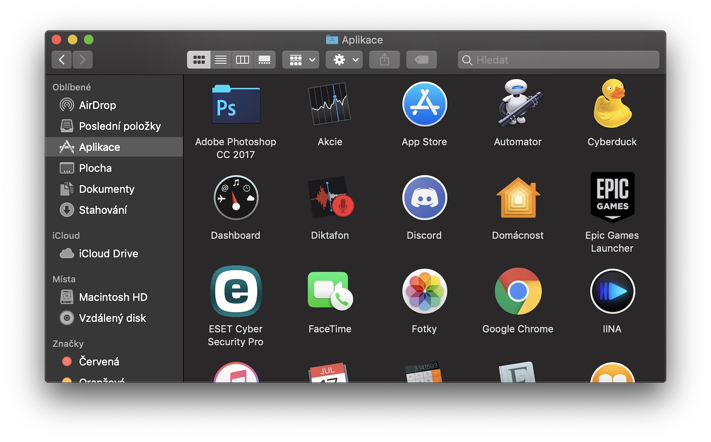The height and width of the screenshot is (442, 711).
Task: Click the Značky section header
Action: [x=68, y=344]
